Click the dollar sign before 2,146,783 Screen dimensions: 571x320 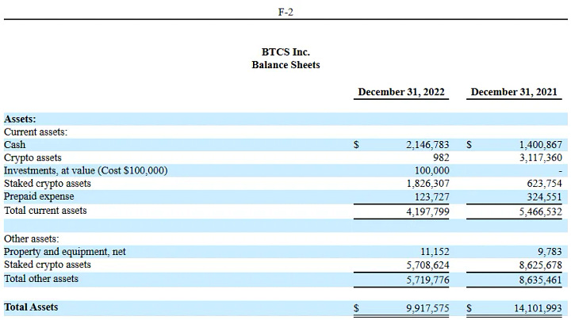coord(356,145)
